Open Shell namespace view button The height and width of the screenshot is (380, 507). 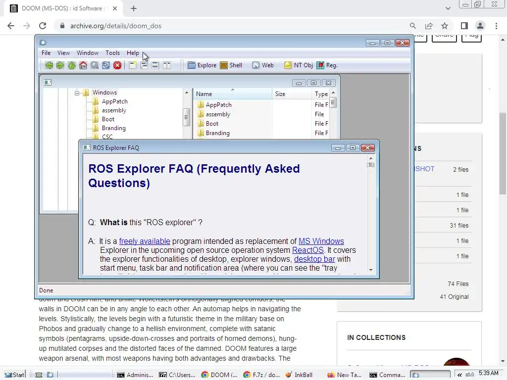point(231,65)
